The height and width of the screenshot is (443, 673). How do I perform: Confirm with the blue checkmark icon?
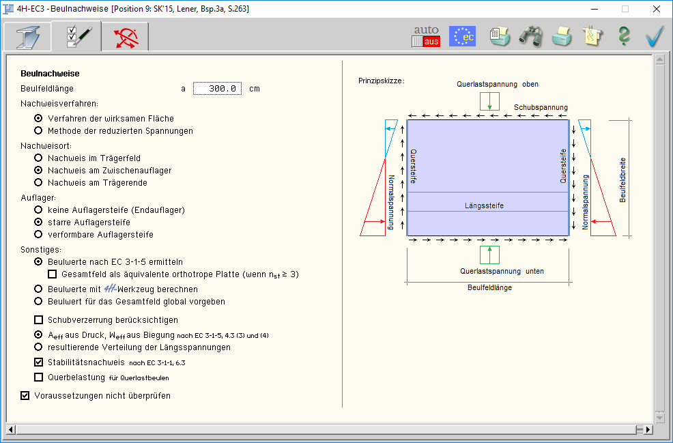(x=654, y=36)
